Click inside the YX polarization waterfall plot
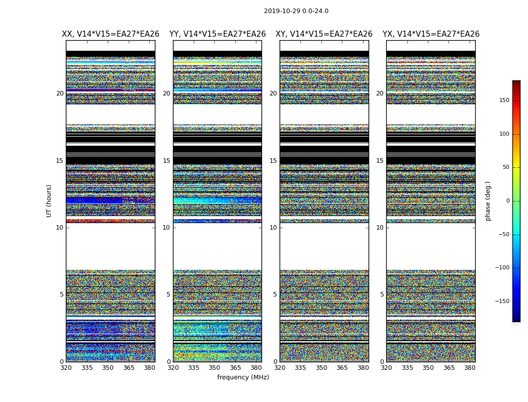Screen dimensions: 528x402 pos(431,201)
